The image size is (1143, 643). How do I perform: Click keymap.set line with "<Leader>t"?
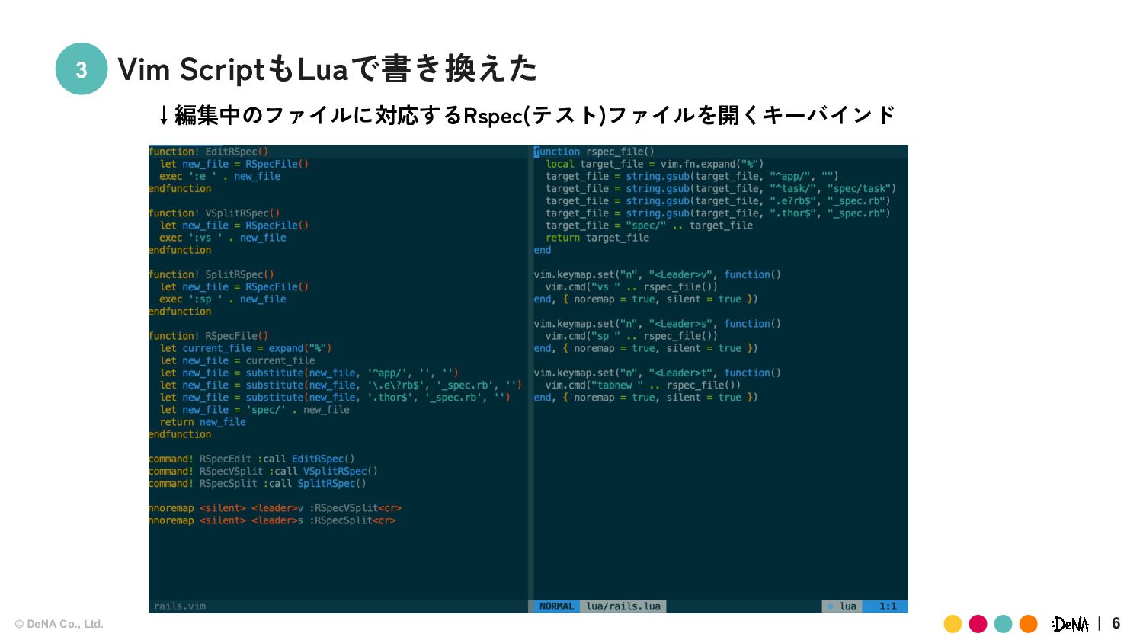[x=658, y=373]
